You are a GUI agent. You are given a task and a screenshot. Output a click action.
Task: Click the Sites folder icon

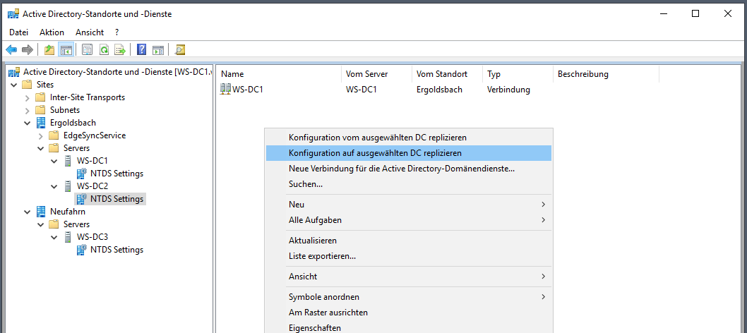point(27,85)
